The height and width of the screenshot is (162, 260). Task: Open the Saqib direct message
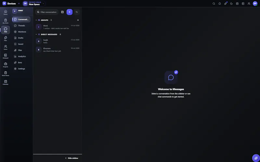click(x=58, y=41)
